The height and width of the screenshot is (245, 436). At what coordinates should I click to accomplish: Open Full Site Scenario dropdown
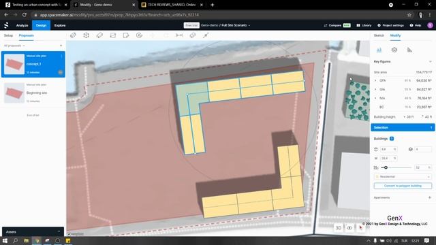click(236, 25)
